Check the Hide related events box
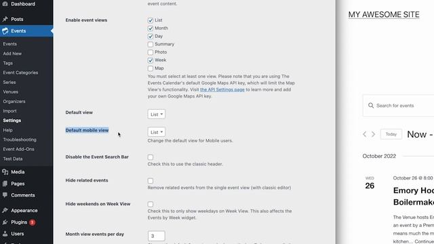The height and width of the screenshot is (244, 434). pyautogui.click(x=151, y=181)
